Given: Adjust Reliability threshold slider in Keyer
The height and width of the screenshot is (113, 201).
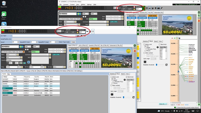Looking at the screenshot, I should pos(127,97).
